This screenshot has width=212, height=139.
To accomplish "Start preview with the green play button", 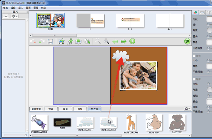I will [x=132, y=41].
